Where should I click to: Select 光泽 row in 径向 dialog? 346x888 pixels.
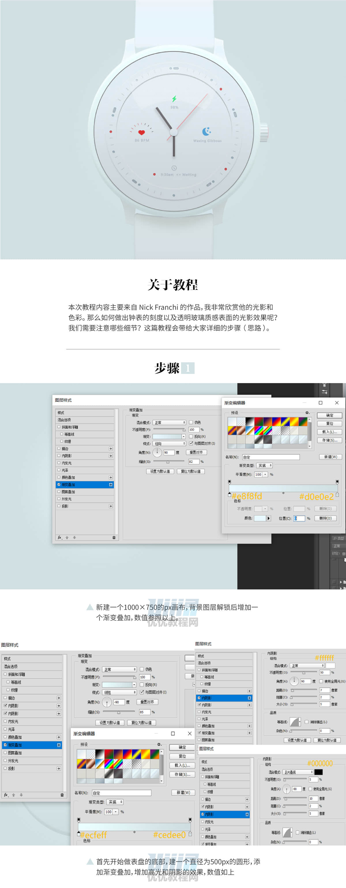(85, 470)
